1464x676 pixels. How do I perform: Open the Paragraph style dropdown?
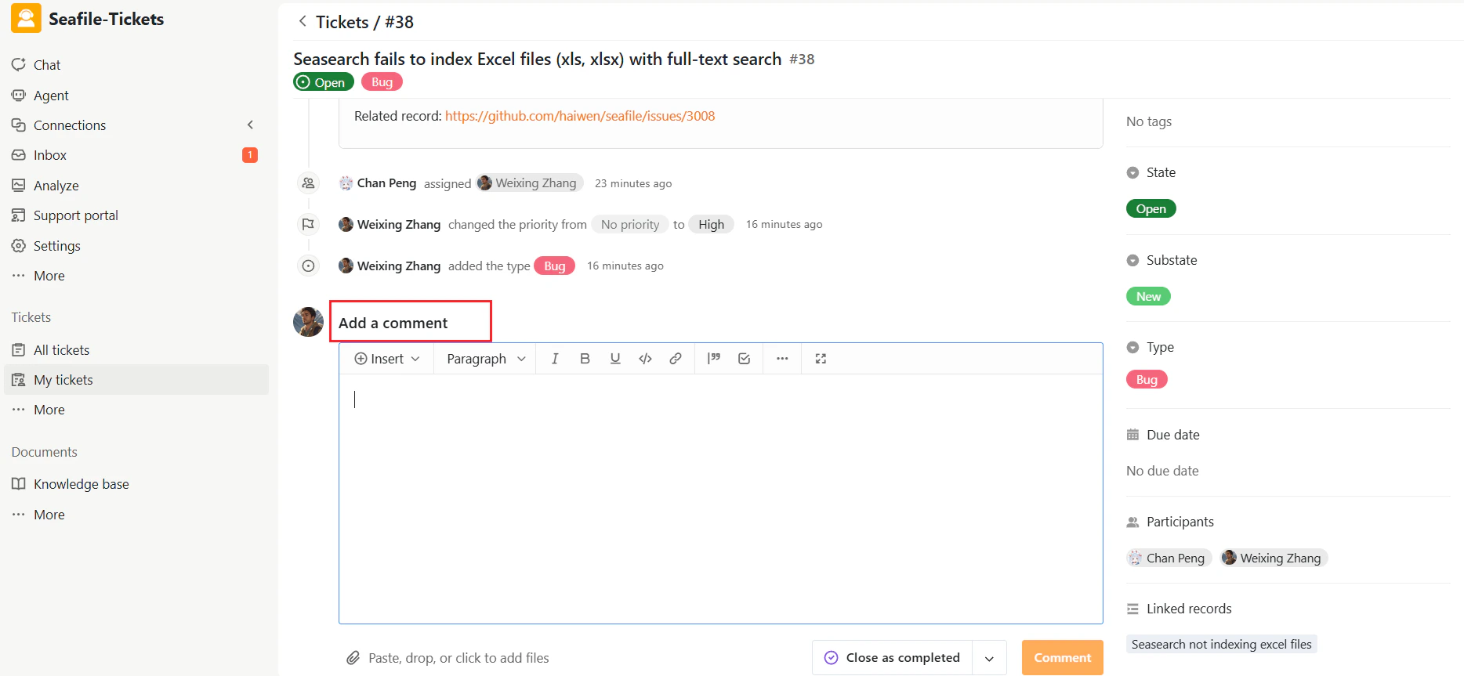pyautogui.click(x=486, y=359)
